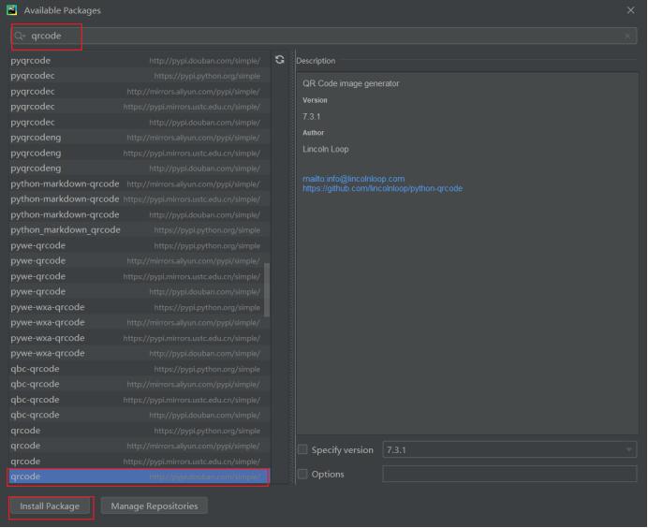Open the version 7.3.1 dropdown

pos(508,450)
